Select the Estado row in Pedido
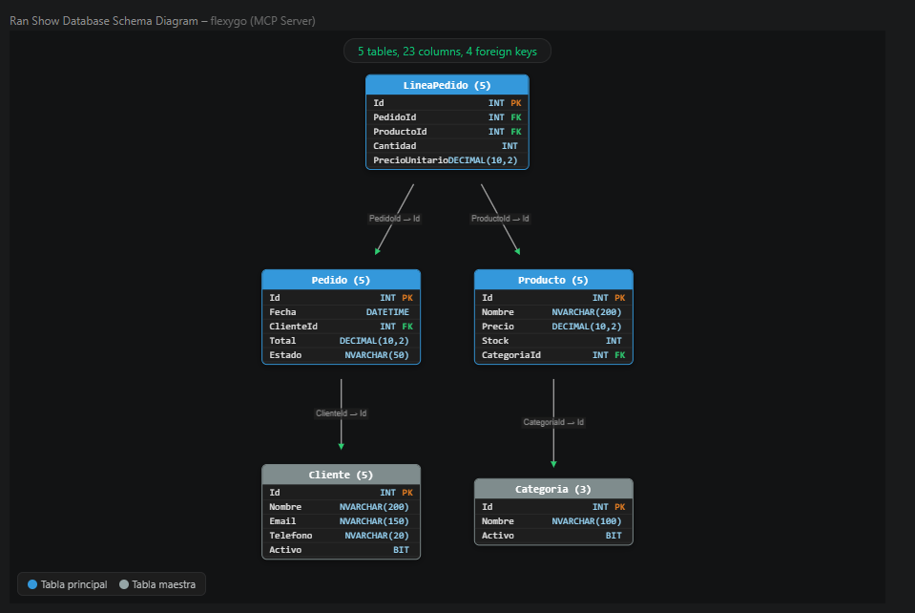The image size is (915, 613). [341, 355]
